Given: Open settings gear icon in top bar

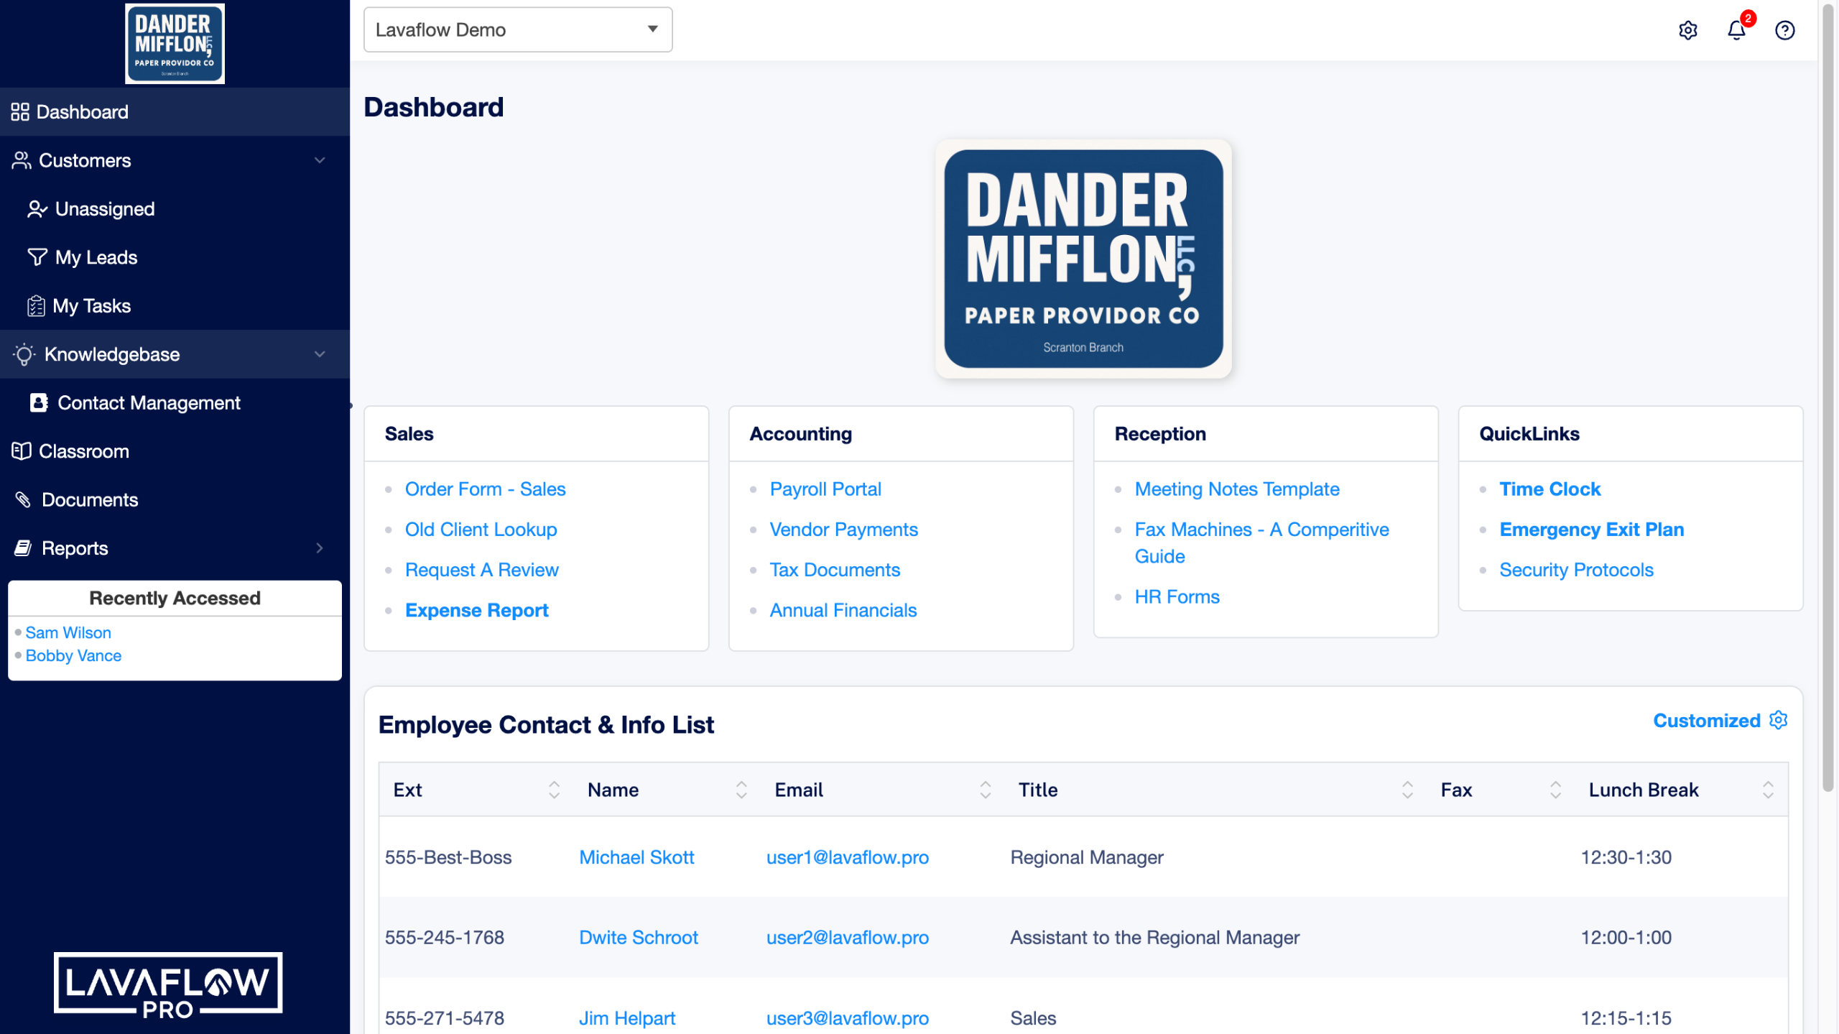Looking at the screenshot, I should coord(1687,30).
